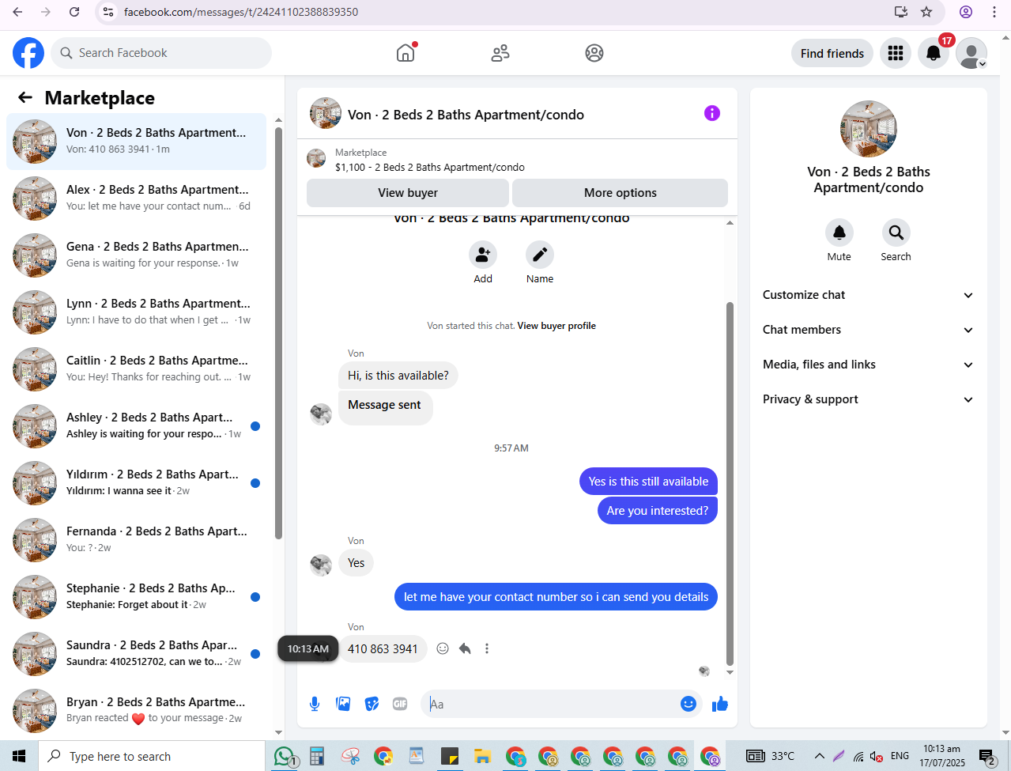The image size is (1011, 771).
Task: Search in conversation magnifier icon
Action: coord(896,232)
